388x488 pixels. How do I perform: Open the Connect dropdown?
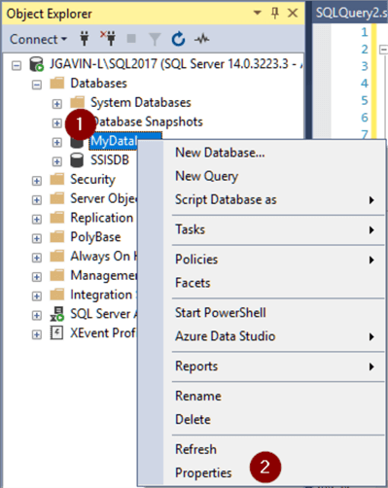point(38,39)
